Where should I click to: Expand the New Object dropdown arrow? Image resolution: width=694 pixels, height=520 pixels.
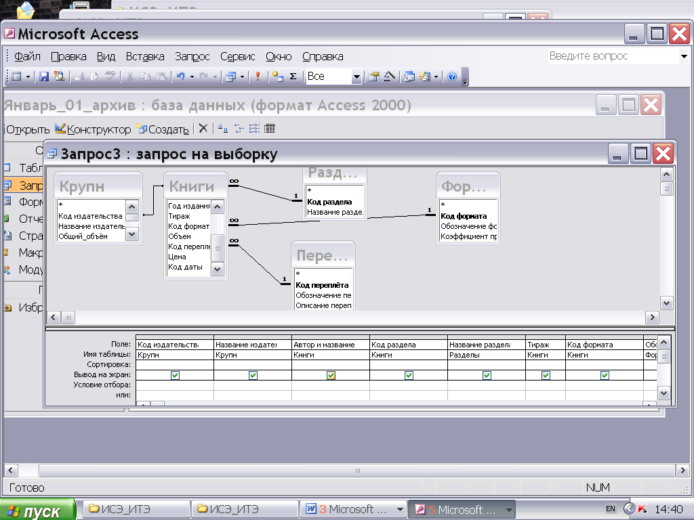tap(436, 77)
